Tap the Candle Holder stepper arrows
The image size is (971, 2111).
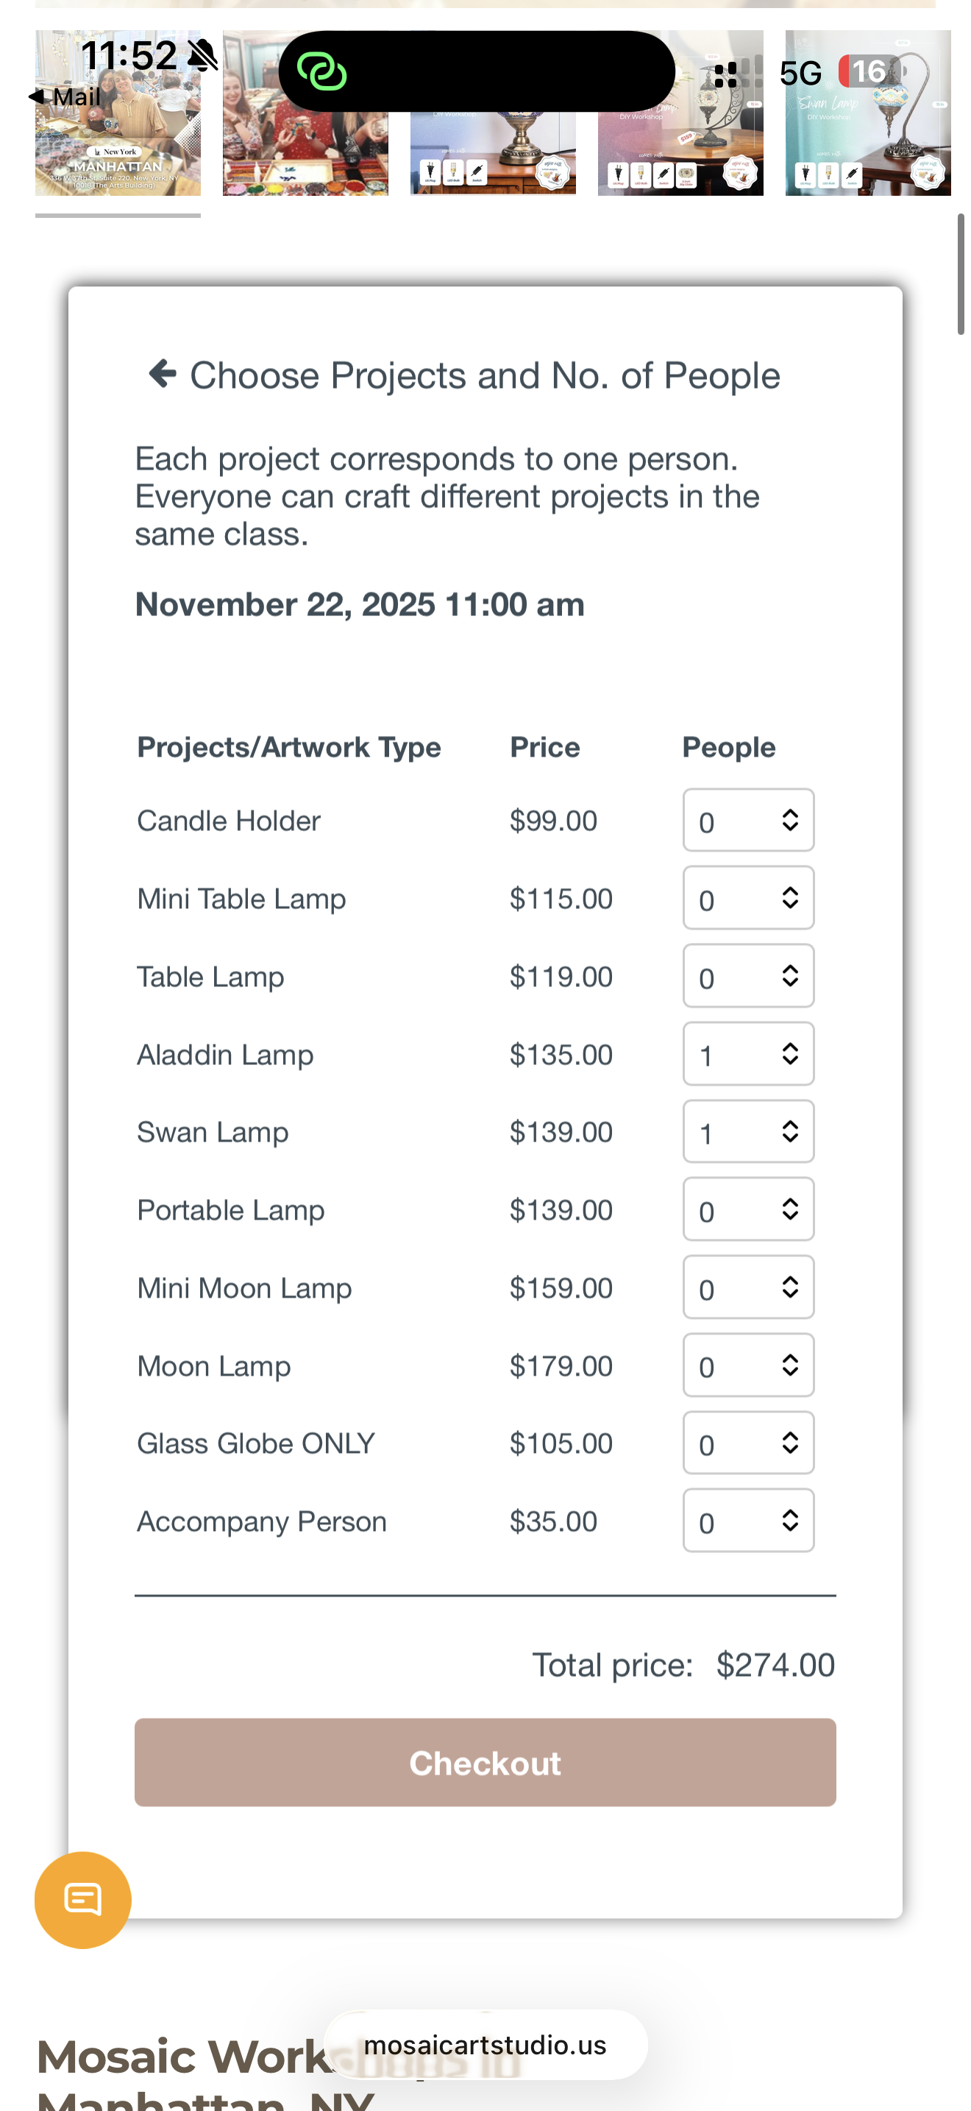click(790, 819)
